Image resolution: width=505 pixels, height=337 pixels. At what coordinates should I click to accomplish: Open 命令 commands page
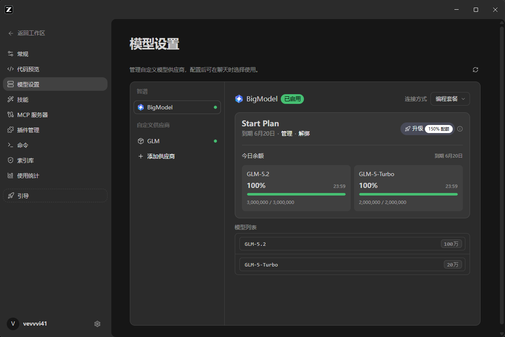point(55,145)
